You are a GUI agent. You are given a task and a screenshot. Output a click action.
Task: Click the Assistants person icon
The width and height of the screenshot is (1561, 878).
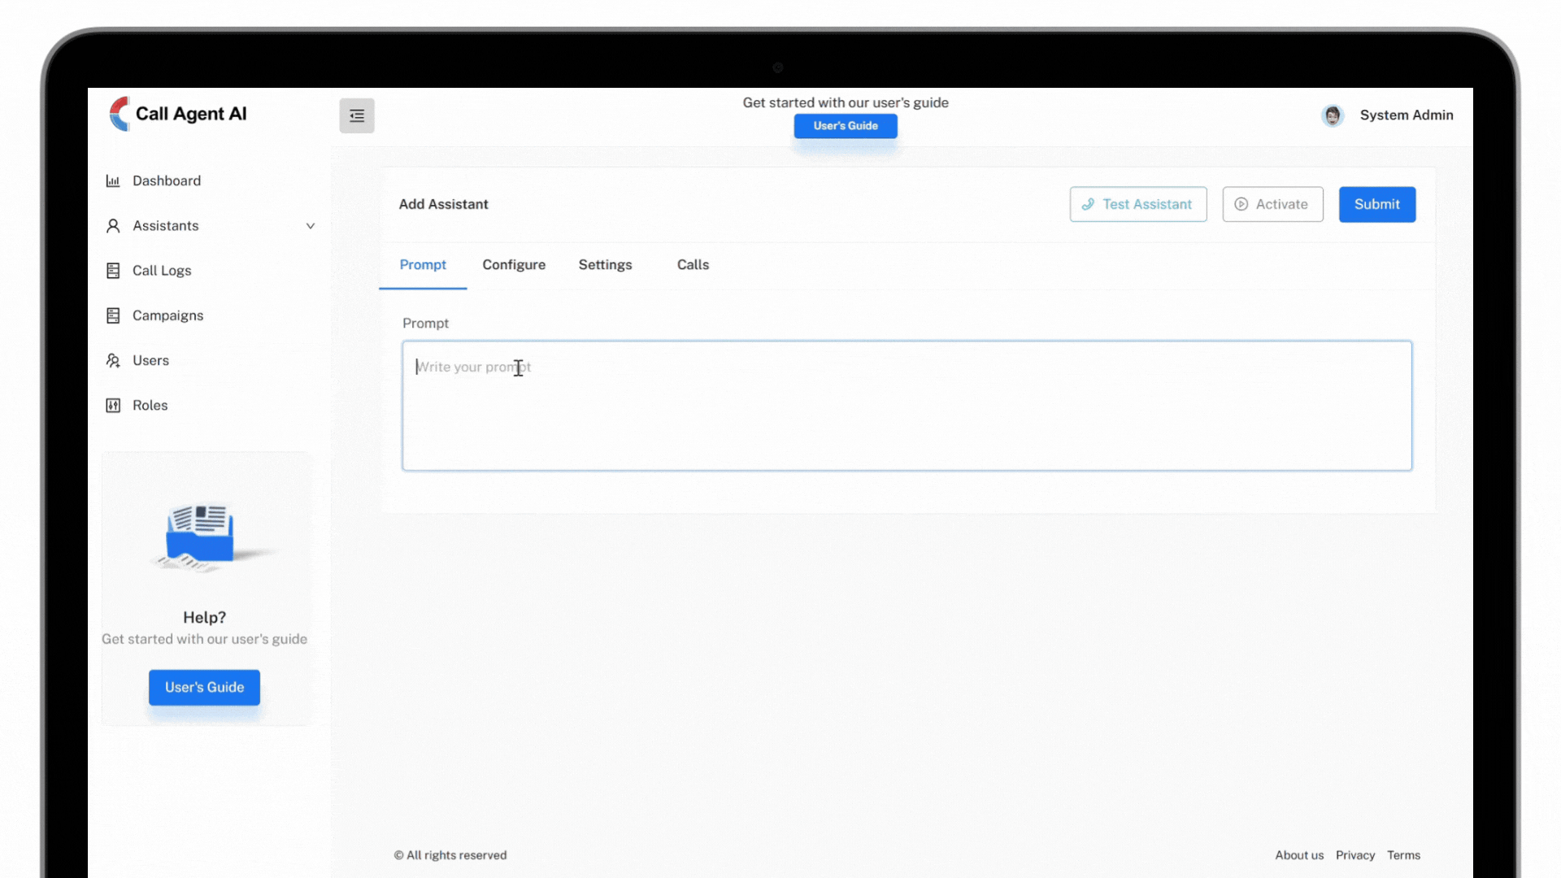[113, 226]
